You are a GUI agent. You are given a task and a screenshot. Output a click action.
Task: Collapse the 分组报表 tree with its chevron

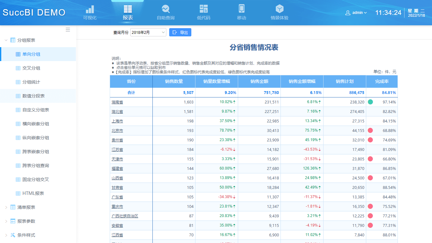pos(5,40)
